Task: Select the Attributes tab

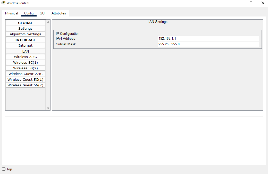Action: click(58, 13)
